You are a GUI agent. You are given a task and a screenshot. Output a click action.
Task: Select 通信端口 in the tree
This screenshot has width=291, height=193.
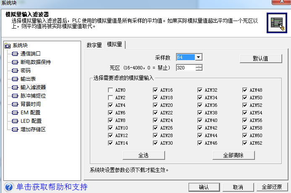(31, 53)
